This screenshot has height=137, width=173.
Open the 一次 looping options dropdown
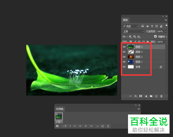click(66, 126)
